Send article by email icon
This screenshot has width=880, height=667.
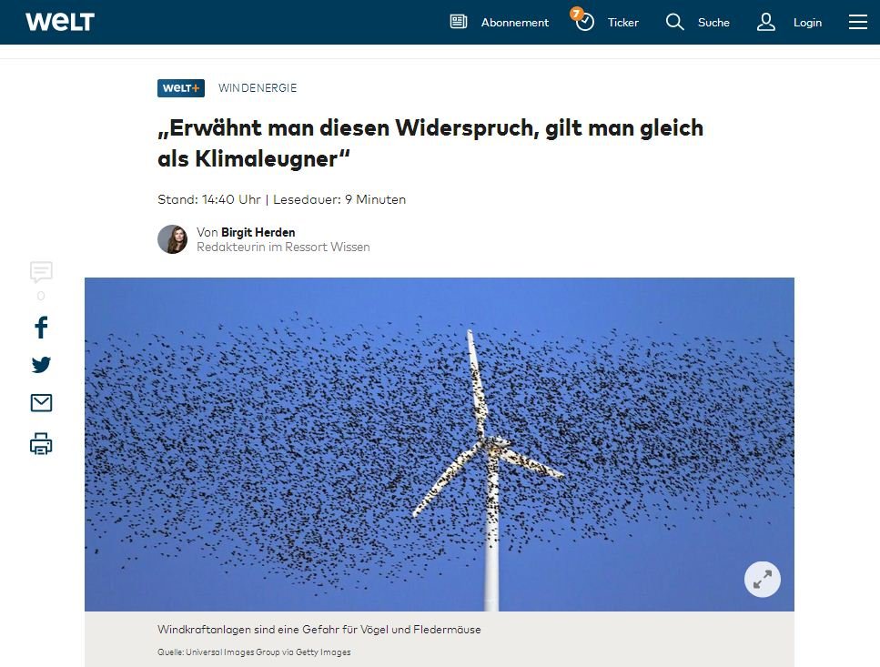pos(41,403)
